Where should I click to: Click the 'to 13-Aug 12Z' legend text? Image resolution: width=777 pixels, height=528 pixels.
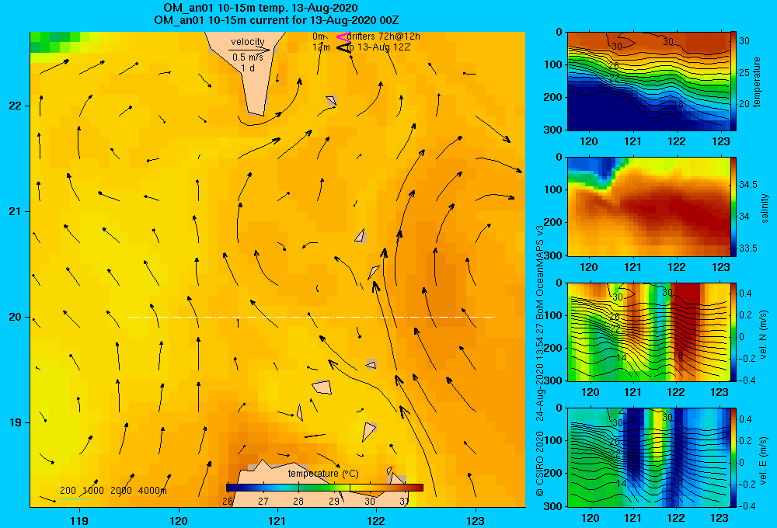point(379,47)
